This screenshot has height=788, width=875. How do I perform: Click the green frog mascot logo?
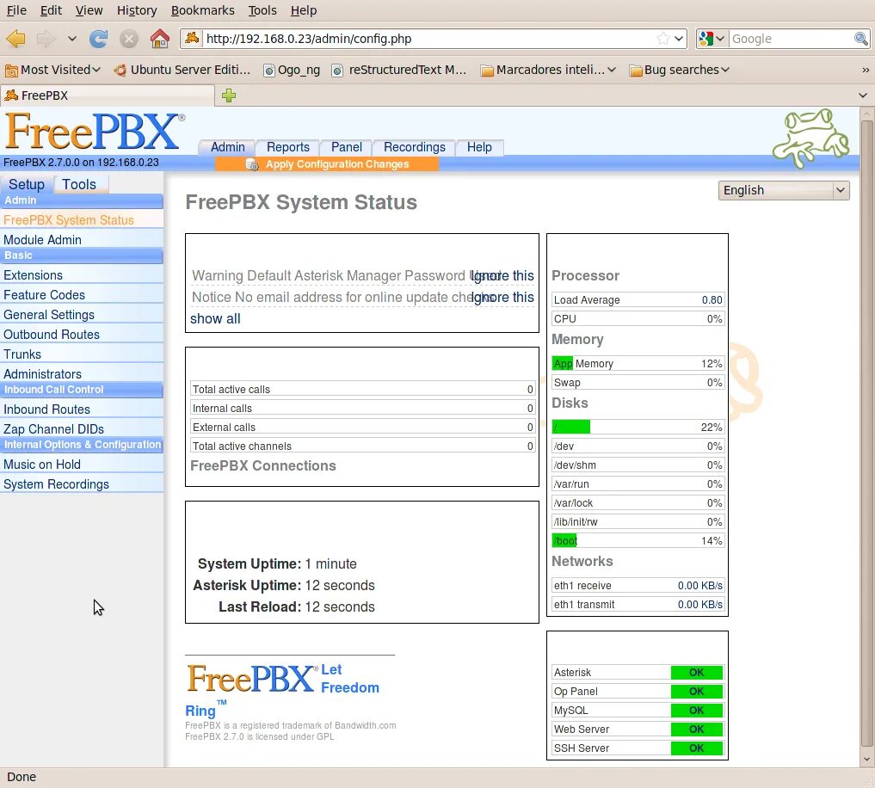(x=810, y=139)
